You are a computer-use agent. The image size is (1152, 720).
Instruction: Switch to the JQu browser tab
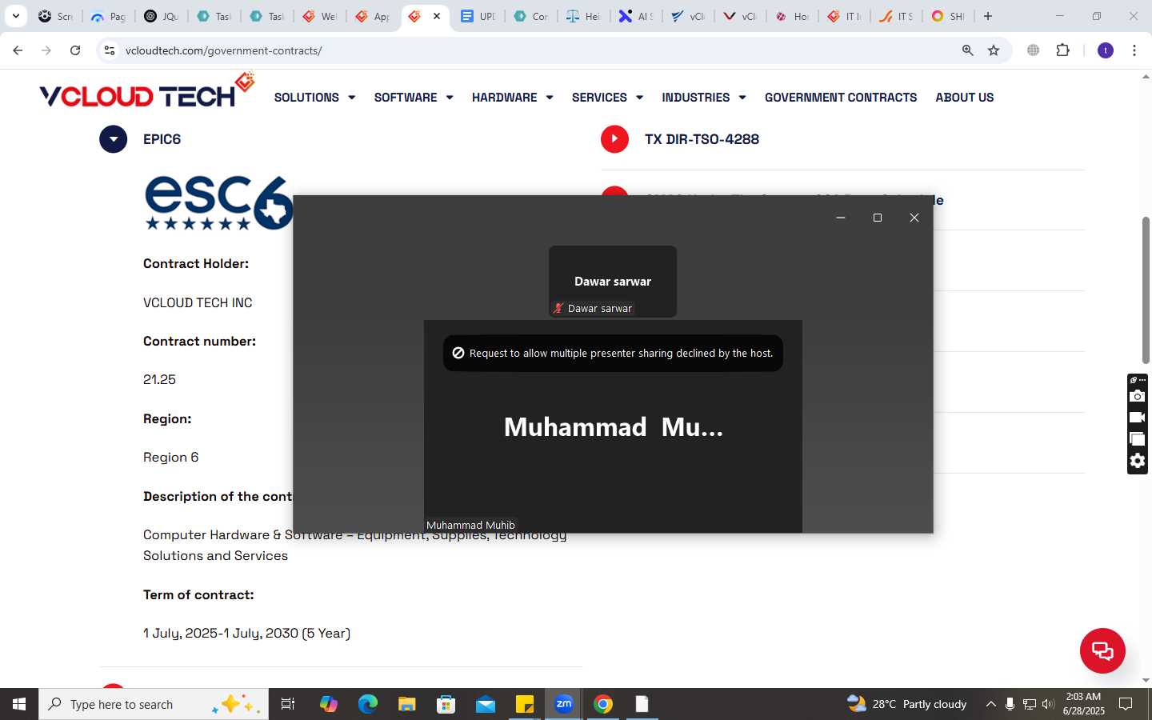pos(161,16)
